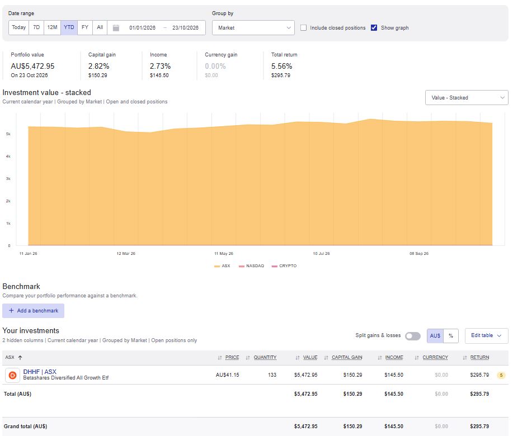Click the CAPITAL GAIN column header
The height and width of the screenshot is (436, 513).
coord(347,358)
